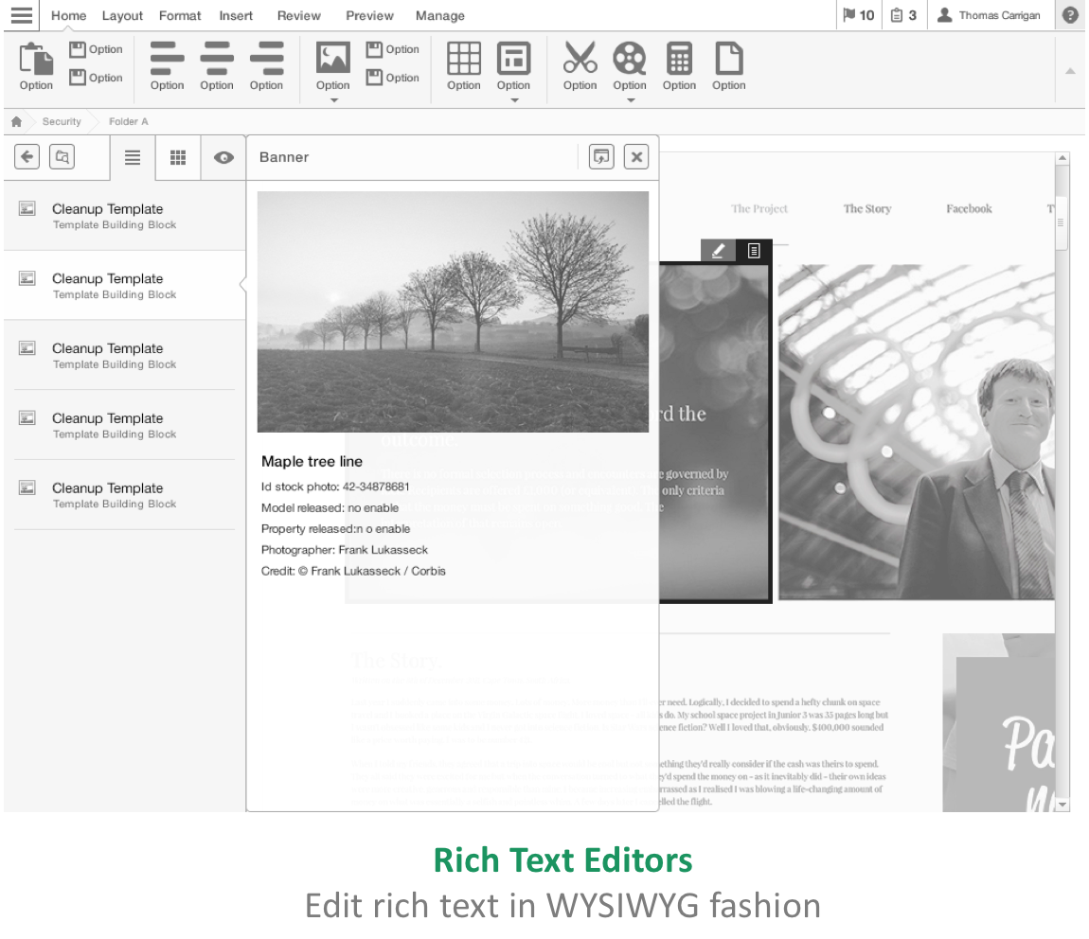Click the upper save Option beside the clipboard
The height and width of the screenshot is (939, 1089).
[96, 49]
